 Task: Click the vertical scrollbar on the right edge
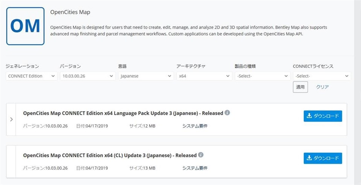tap(357, 92)
